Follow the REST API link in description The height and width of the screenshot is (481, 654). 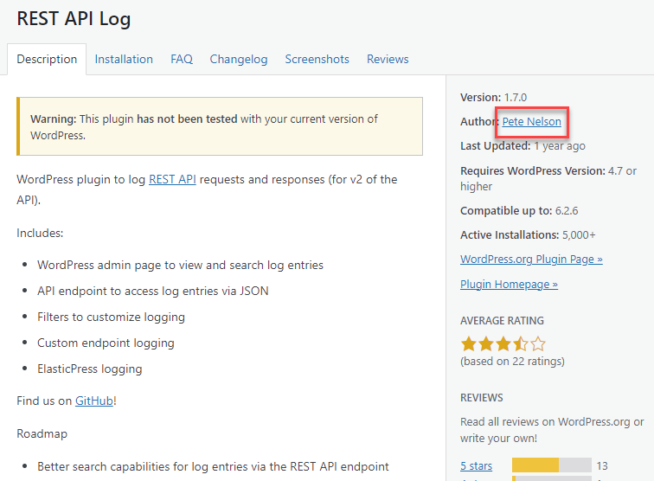(172, 179)
